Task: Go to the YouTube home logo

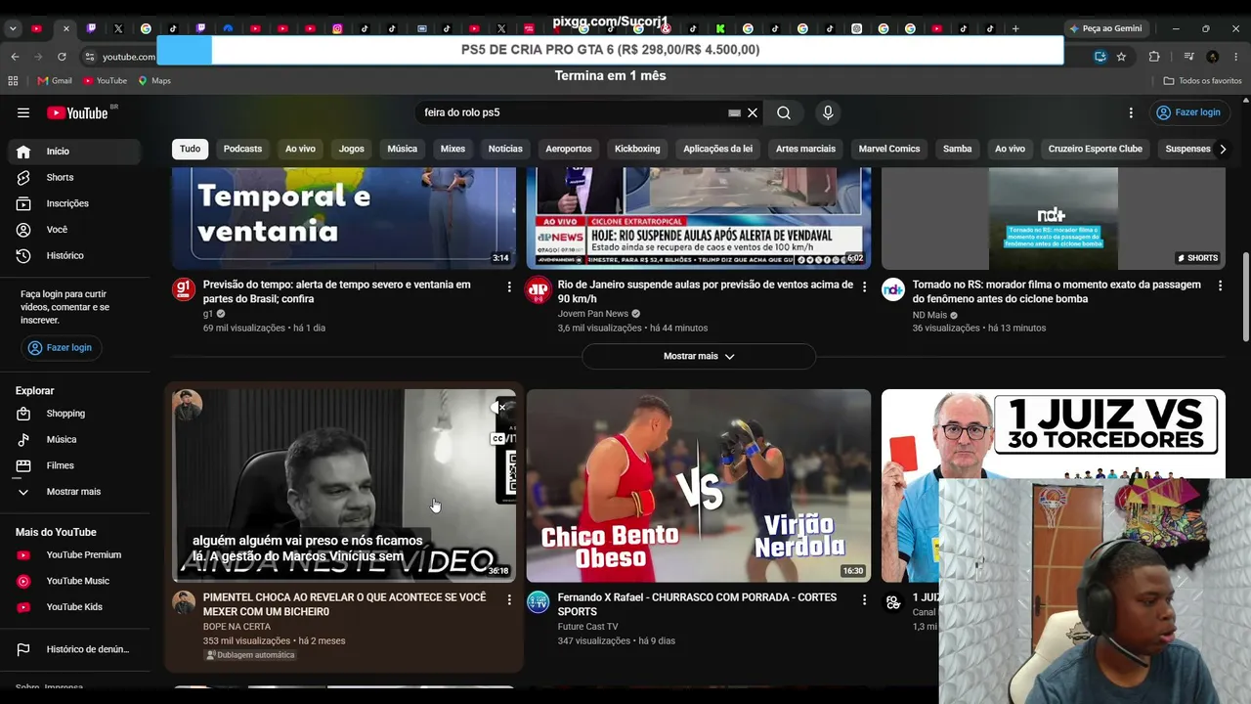Action: coord(77,112)
